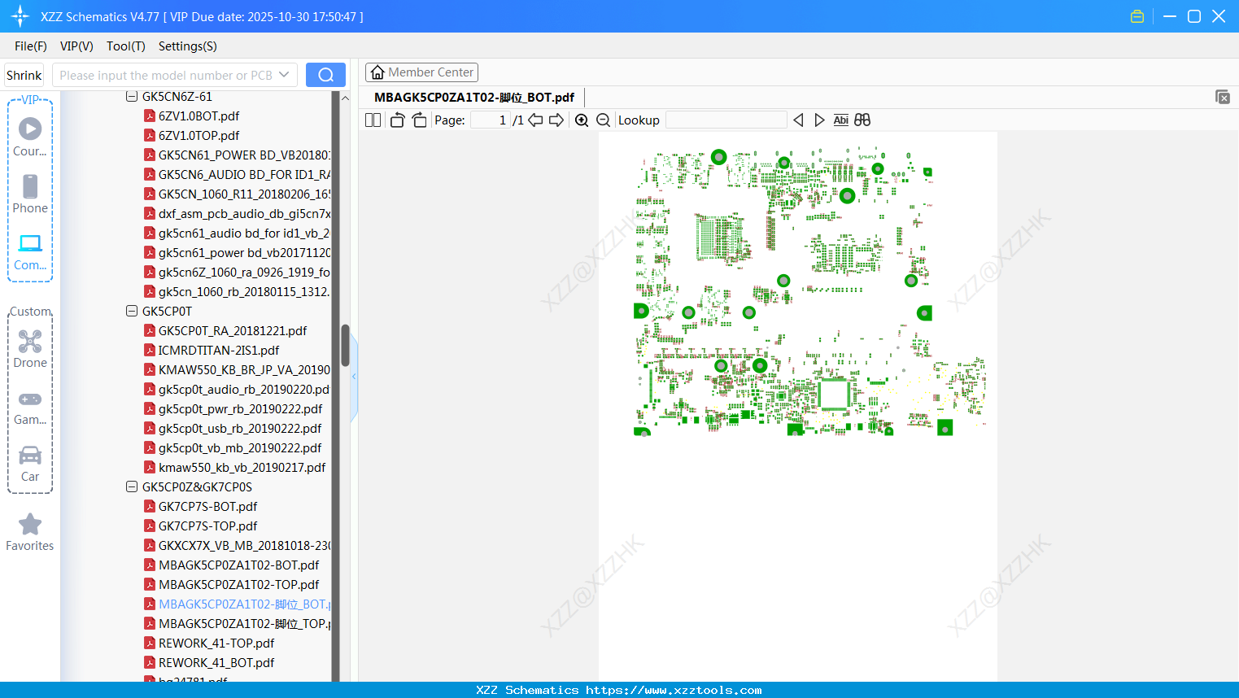The width and height of the screenshot is (1239, 698).
Task: Open MBAGK5CP0ZA1T02-脚位_TOP file
Action: (244, 623)
